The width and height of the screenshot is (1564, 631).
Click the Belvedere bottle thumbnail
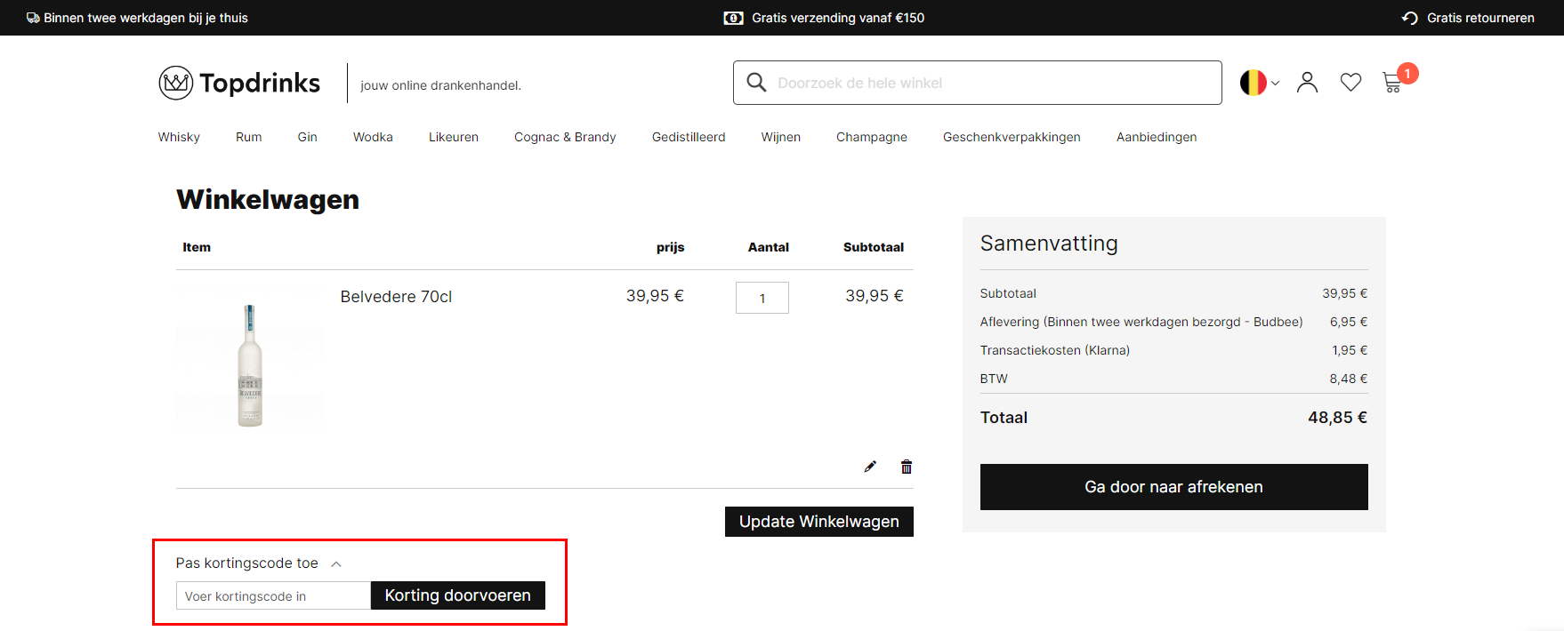[250, 365]
